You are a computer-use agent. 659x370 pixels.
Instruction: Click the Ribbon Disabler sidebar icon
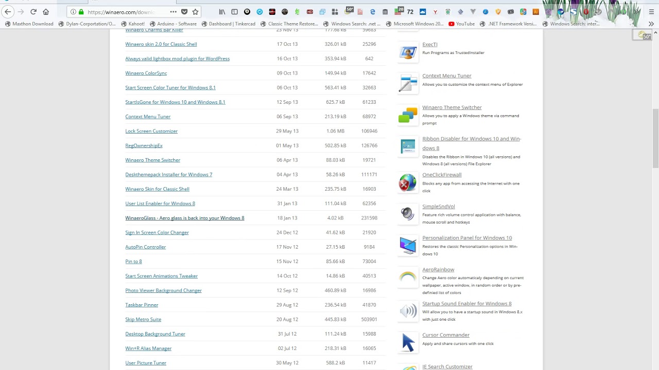click(x=408, y=146)
